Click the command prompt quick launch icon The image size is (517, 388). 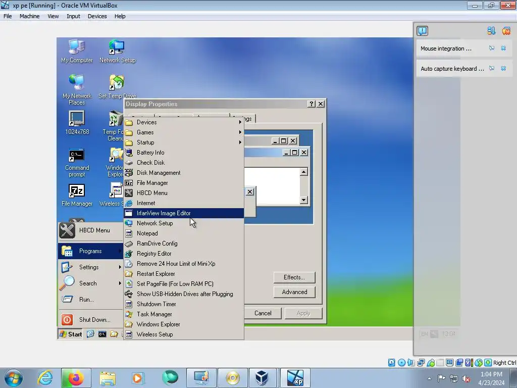[x=102, y=334]
